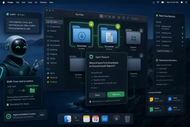Viewport: 190px width, 127px height.
Task: Select the green Finance tag in sidebar
Action: [52, 82]
